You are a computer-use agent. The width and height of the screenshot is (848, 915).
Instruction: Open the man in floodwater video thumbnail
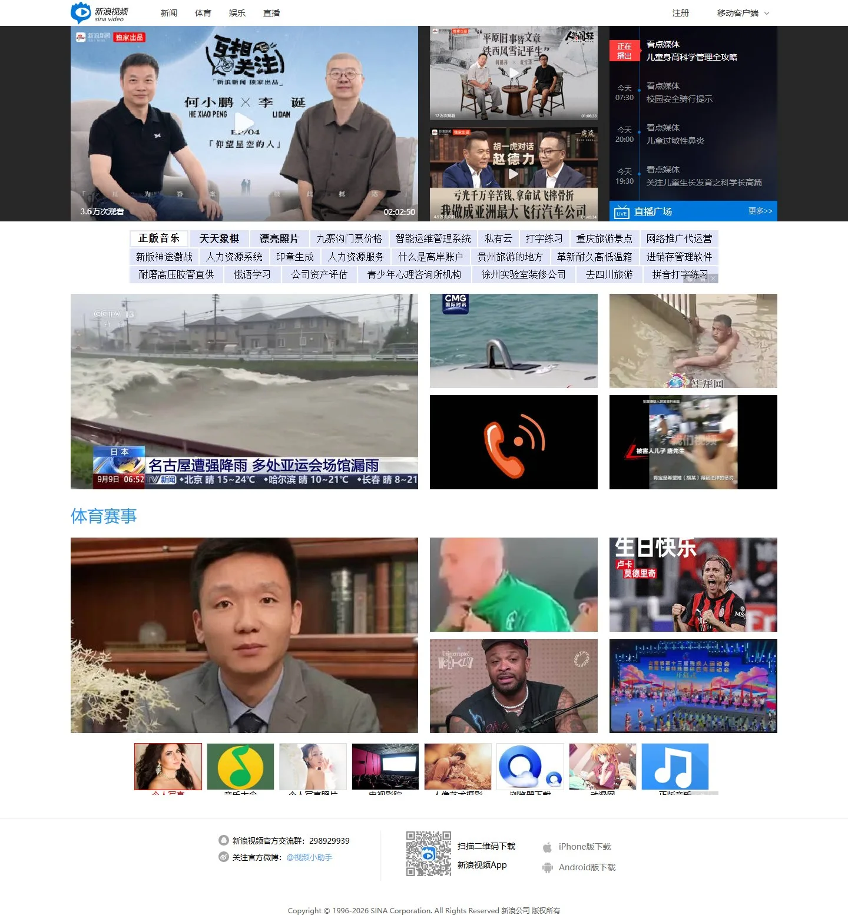click(693, 341)
